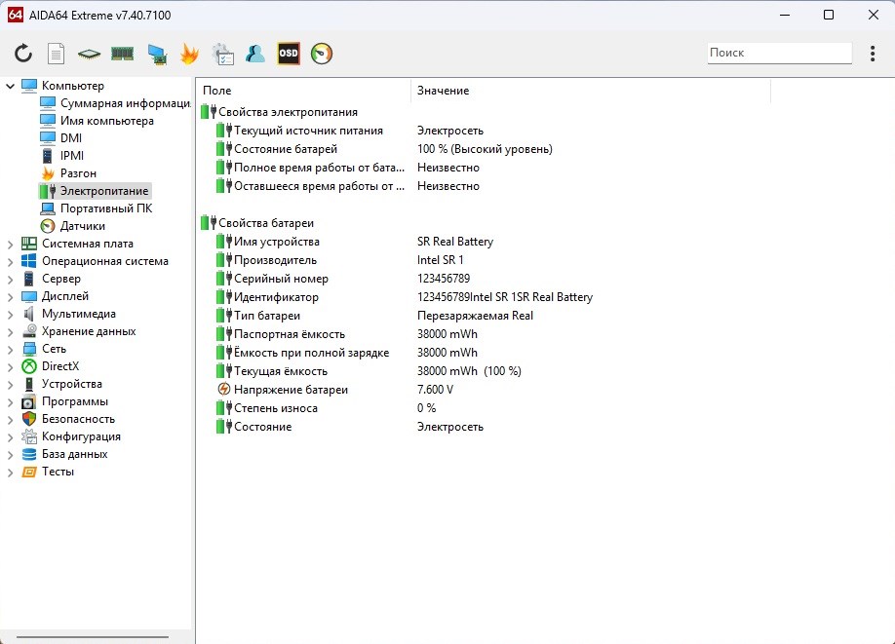This screenshot has height=644, width=895.
Task: Click the green memory module toolbar icon
Action: click(122, 54)
